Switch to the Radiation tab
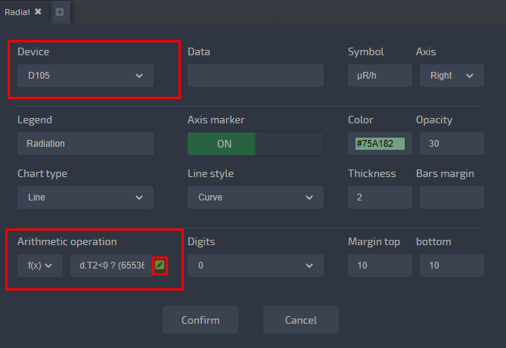506x348 pixels. [x=17, y=12]
